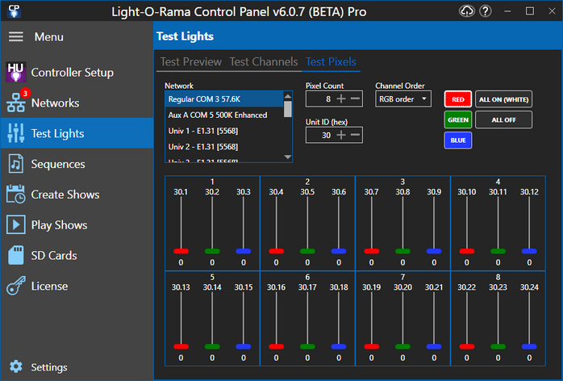Click the RED button
This screenshot has height=381, width=563.
[458, 99]
